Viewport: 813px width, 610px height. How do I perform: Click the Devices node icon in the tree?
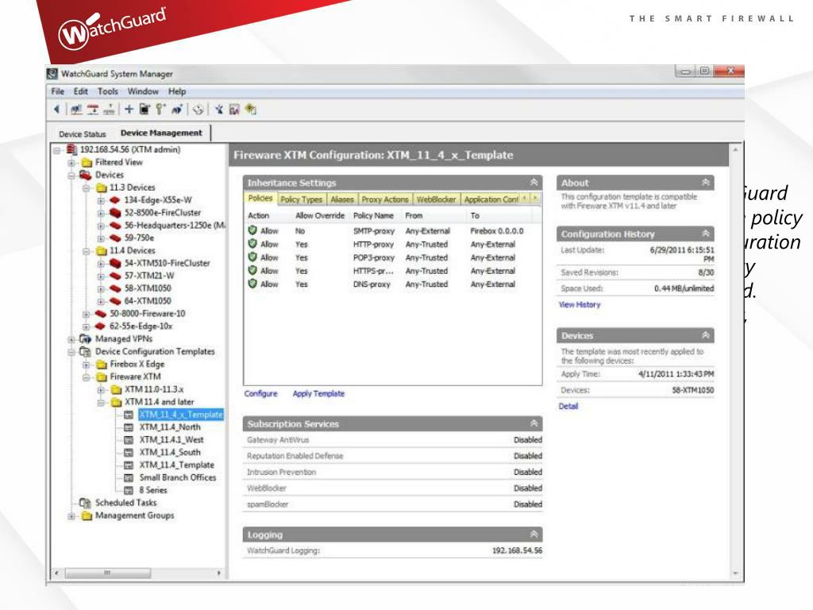[x=86, y=175]
